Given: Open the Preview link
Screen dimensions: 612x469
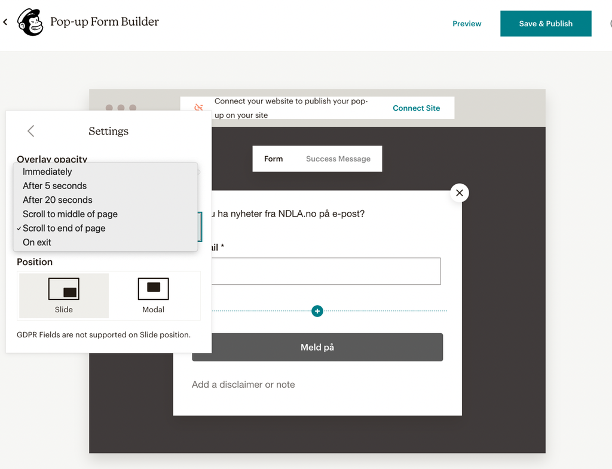Looking at the screenshot, I should [467, 24].
